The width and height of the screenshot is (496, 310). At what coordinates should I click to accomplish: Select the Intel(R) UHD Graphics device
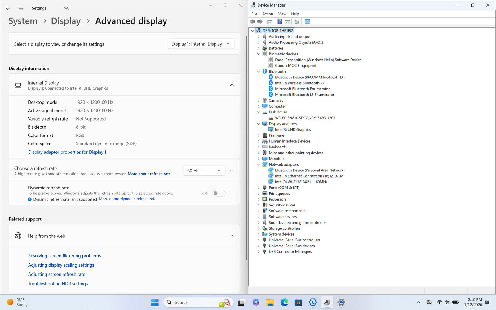tap(293, 130)
